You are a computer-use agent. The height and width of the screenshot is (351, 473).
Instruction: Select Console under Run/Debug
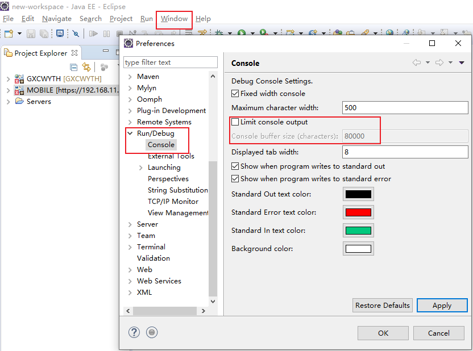pyautogui.click(x=161, y=145)
